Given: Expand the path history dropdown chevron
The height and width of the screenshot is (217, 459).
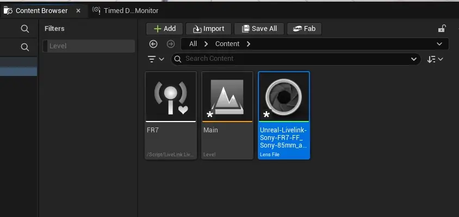Looking at the screenshot, I should point(439,44).
